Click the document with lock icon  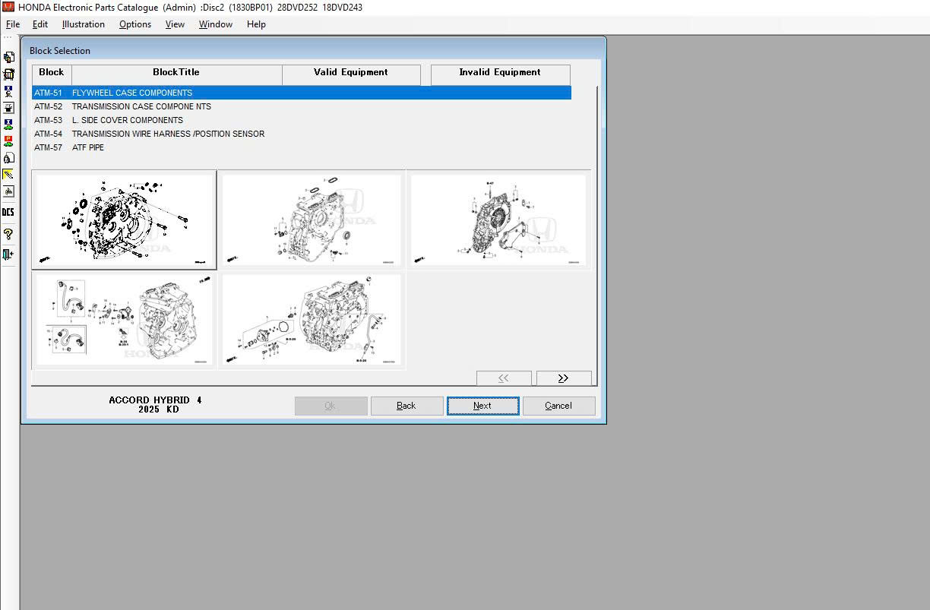pyautogui.click(x=8, y=158)
